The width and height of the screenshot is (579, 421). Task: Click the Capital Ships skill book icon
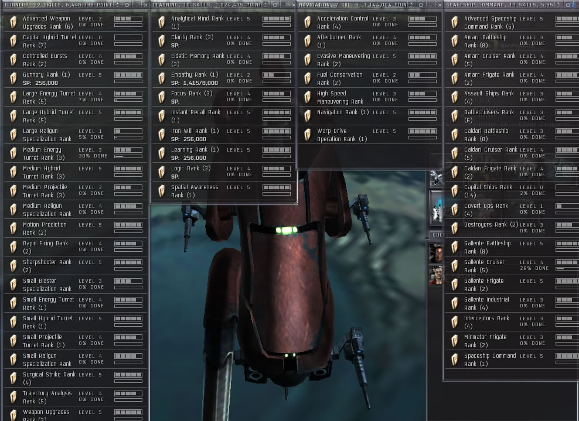click(455, 191)
